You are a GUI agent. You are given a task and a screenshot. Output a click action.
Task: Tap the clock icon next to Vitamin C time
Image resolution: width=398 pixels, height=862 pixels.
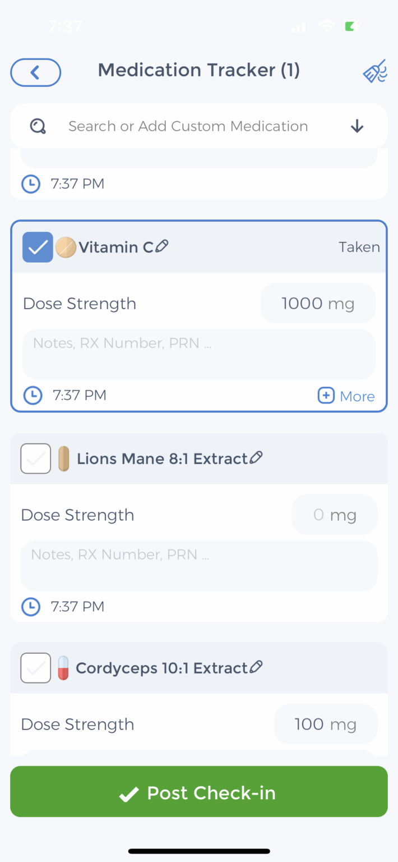click(x=33, y=395)
